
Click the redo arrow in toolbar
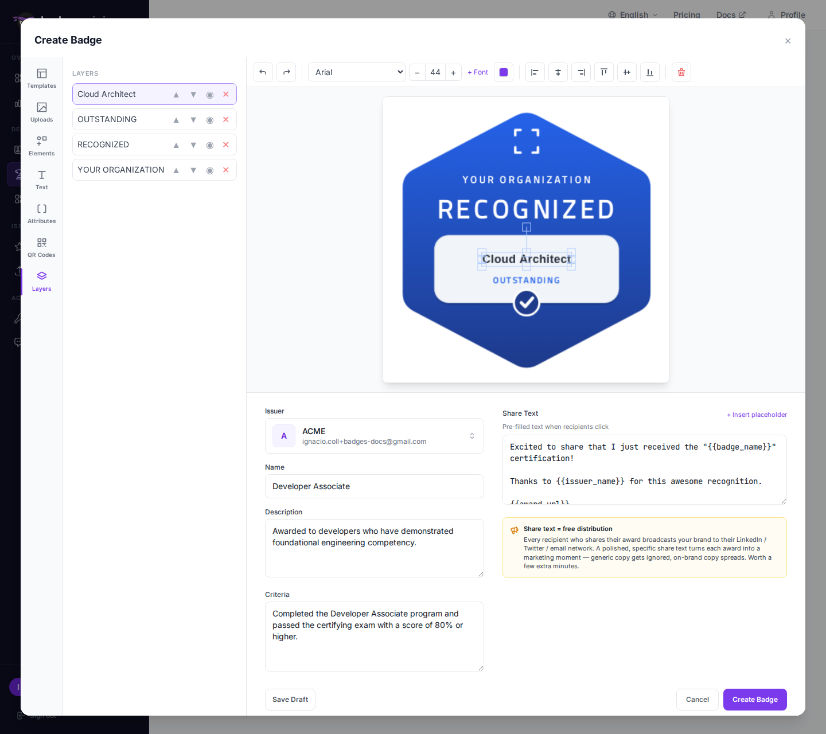(x=286, y=72)
